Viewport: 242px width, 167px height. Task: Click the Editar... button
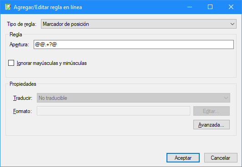coord(212,111)
